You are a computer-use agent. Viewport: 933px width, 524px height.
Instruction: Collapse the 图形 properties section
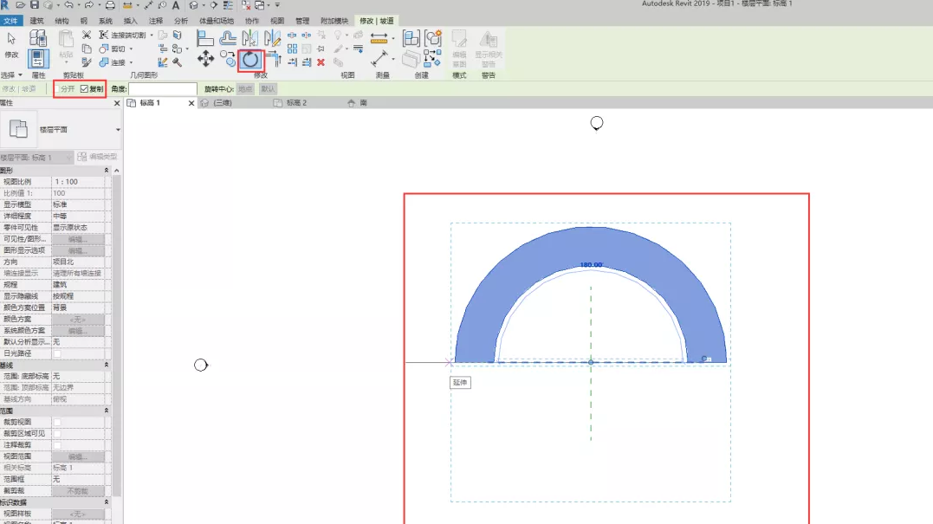(x=107, y=170)
